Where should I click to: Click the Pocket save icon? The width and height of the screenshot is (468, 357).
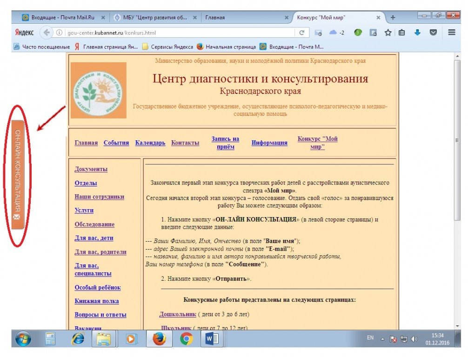433,33
